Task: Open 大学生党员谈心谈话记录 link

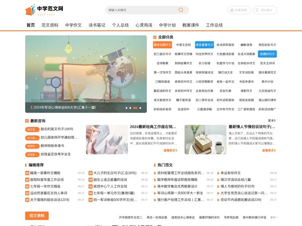Action: coord(244,193)
